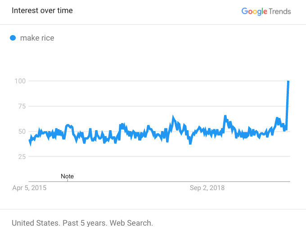The image size is (306, 227).
Task: Click the Google Trends logo
Action: click(x=266, y=11)
